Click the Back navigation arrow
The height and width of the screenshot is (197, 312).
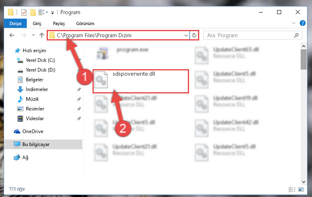click(12, 35)
